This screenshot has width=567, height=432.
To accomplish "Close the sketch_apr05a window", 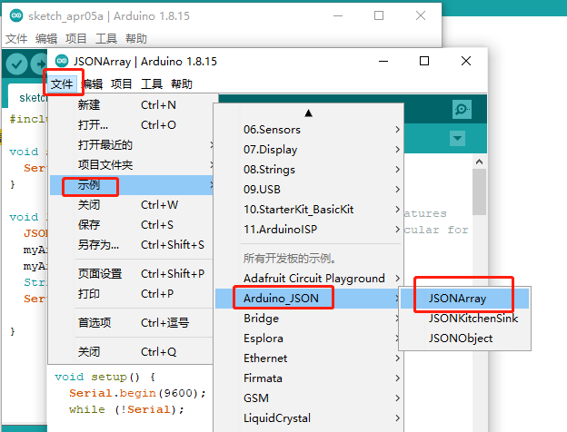I will [421, 15].
